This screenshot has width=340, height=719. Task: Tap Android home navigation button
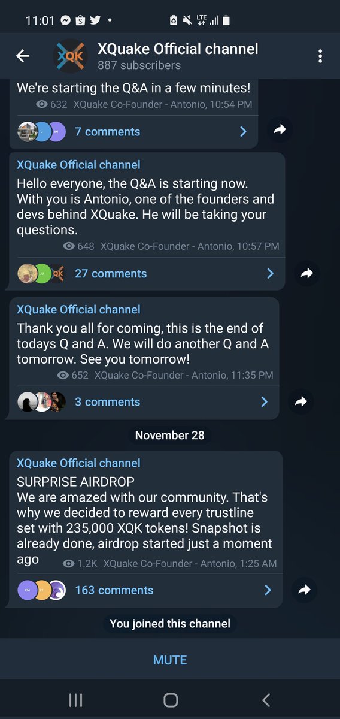click(171, 700)
